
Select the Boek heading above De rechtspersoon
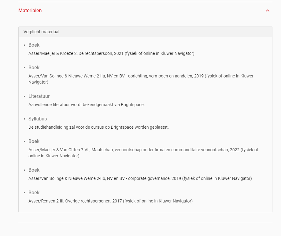(34, 45)
